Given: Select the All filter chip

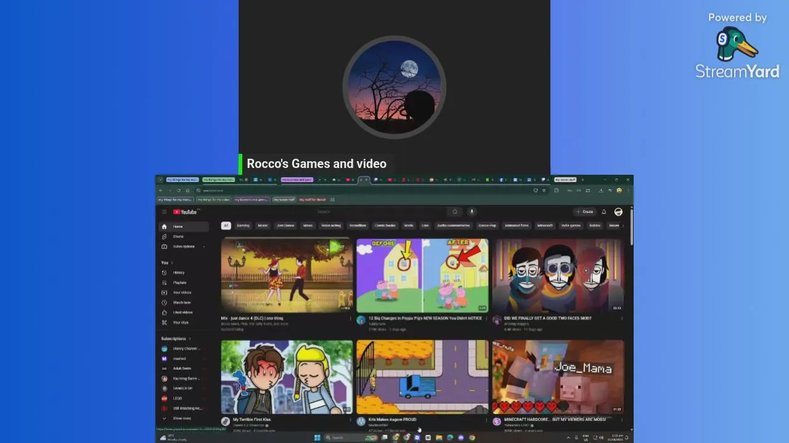Looking at the screenshot, I should 226,226.
